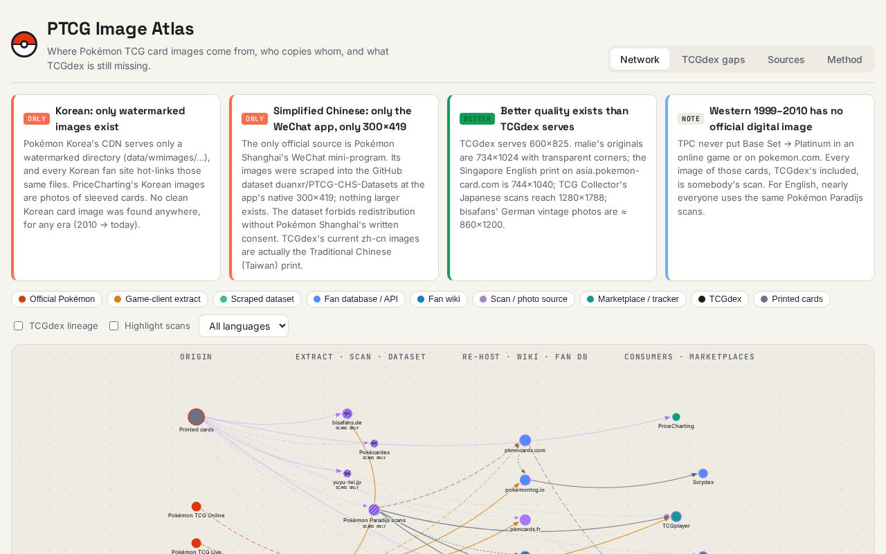The image size is (886, 554).
Task: Click the "Korean: only watermarked images exist" heading
Action: pos(120,118)
